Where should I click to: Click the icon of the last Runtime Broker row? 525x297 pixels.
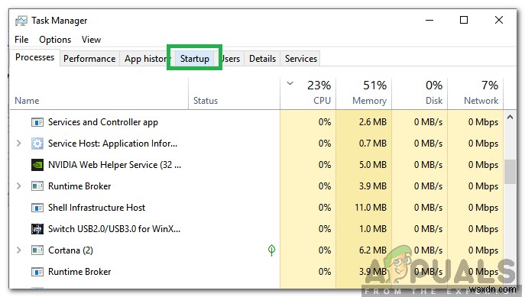pyautogui.click(x=37, y=272)
